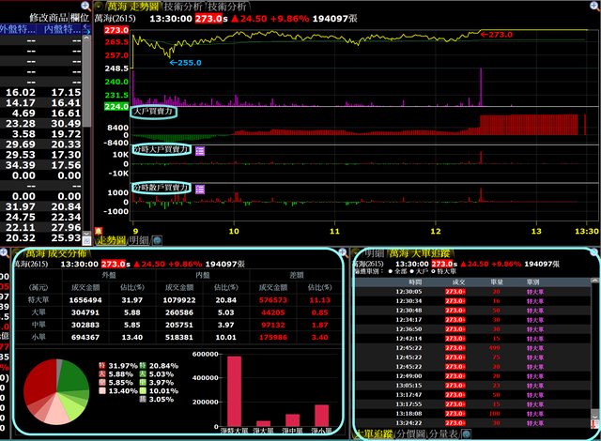
Task: Click the purple settings icon beside 分時大戶買賣力
Action: point(199,149)
